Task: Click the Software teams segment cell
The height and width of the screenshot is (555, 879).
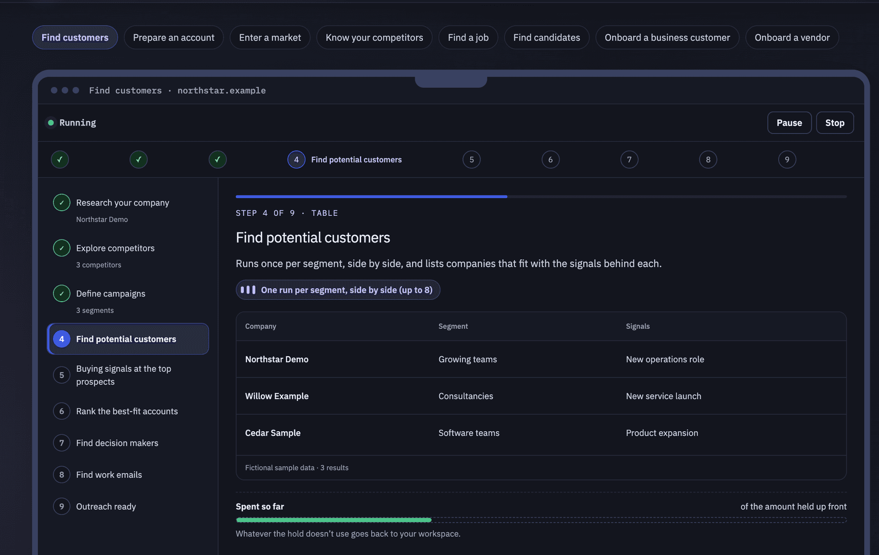Action: pos(469,433)
